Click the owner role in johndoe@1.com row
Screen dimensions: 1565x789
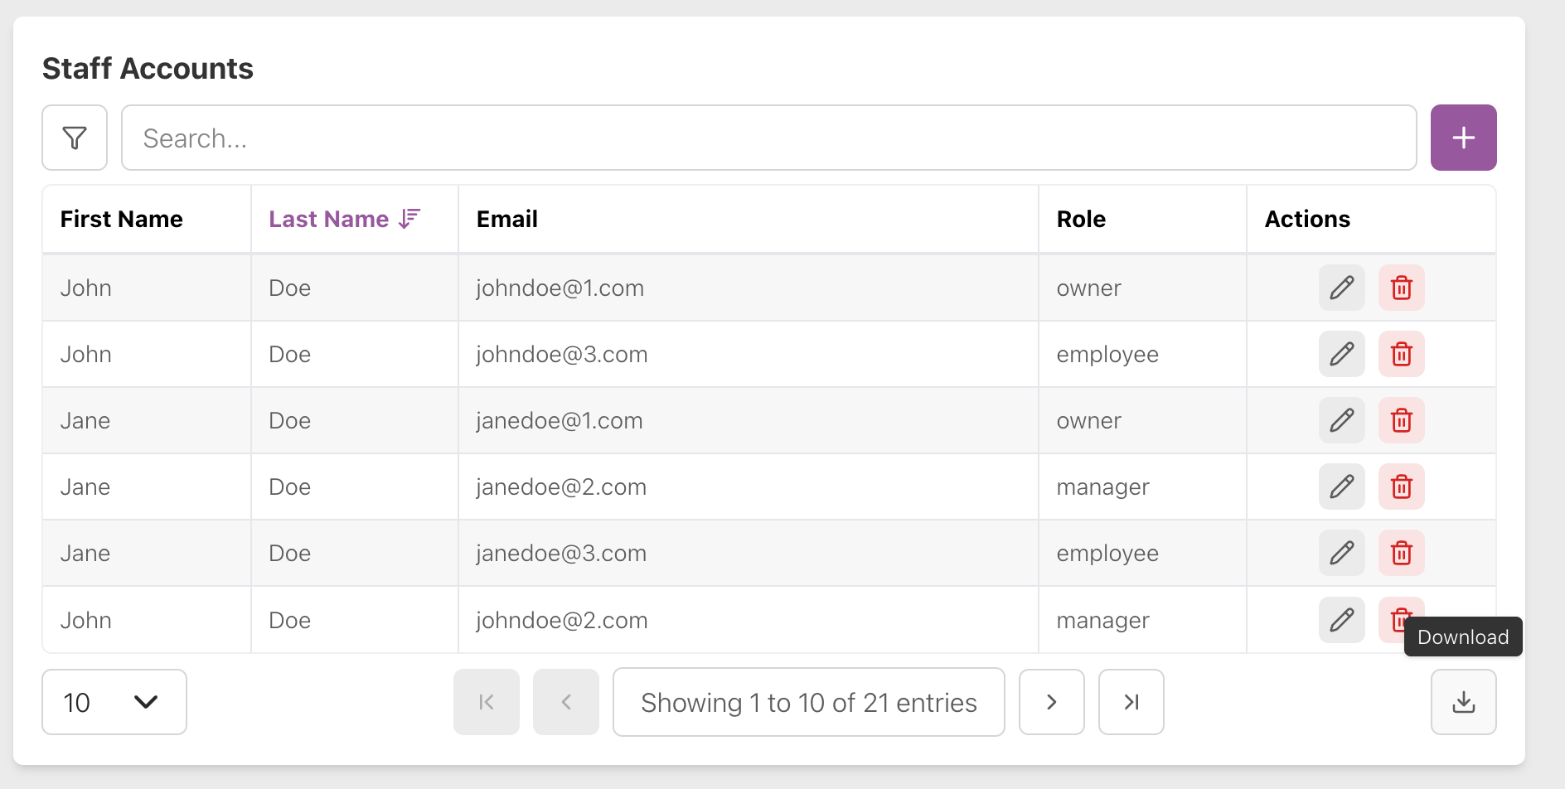pyautogui.click(x=1088, y=288)
